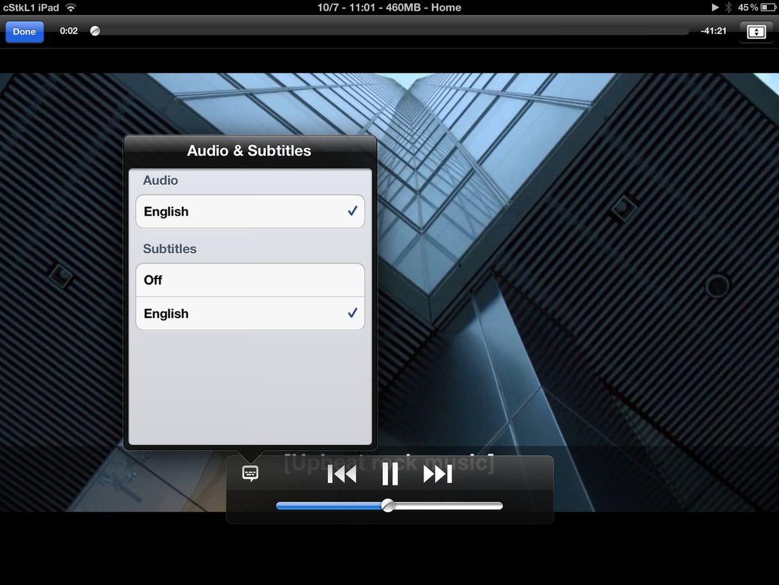Turn subtitles Off in the list
779x585 pixels.
249,280
